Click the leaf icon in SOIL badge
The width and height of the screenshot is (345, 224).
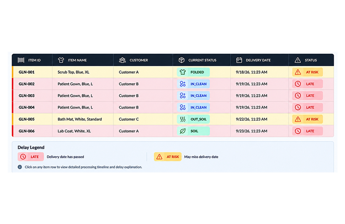pyautogui.click(x=183, y=131)
